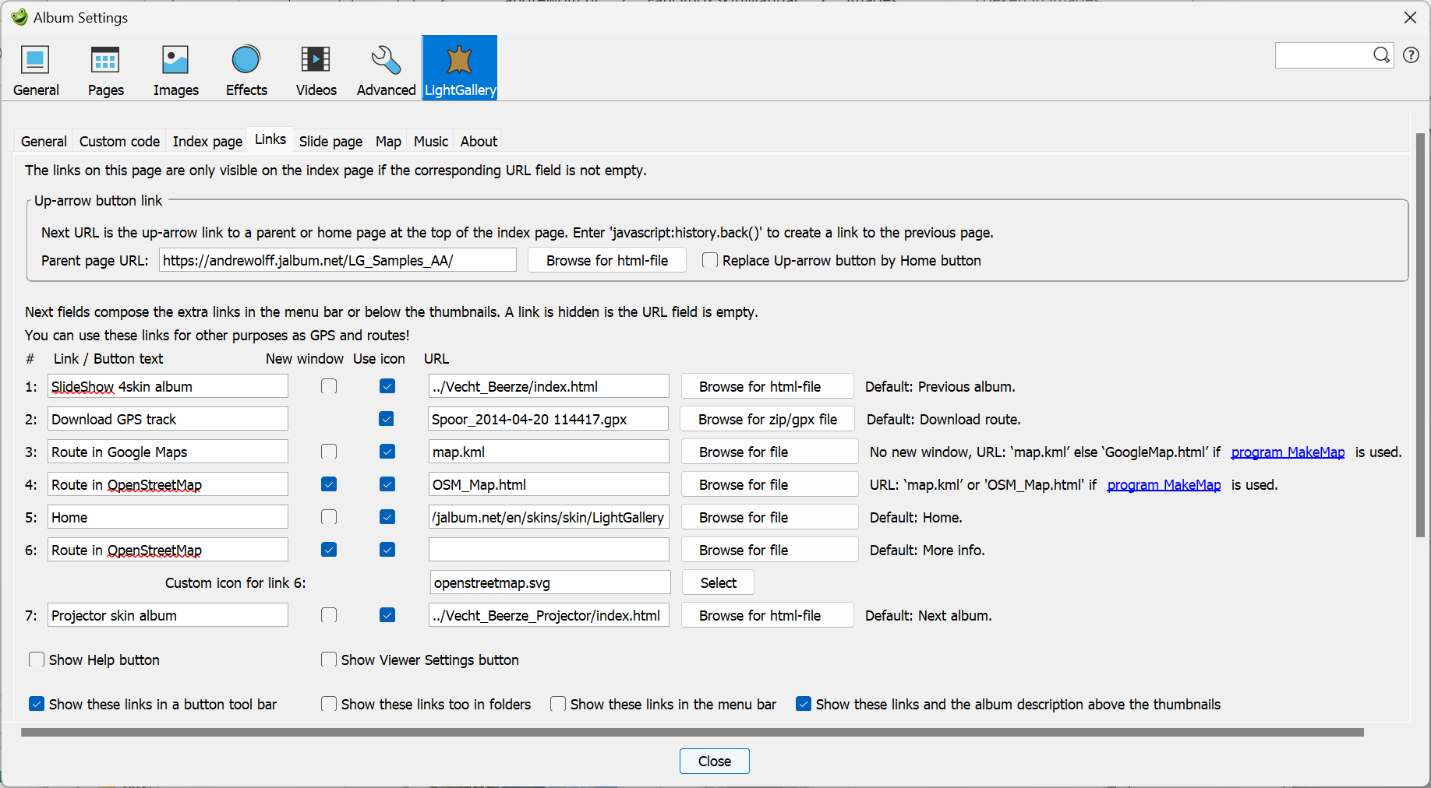Switch to the Custom code tab
The image size is (1431, 788).
tap(118, 141)
